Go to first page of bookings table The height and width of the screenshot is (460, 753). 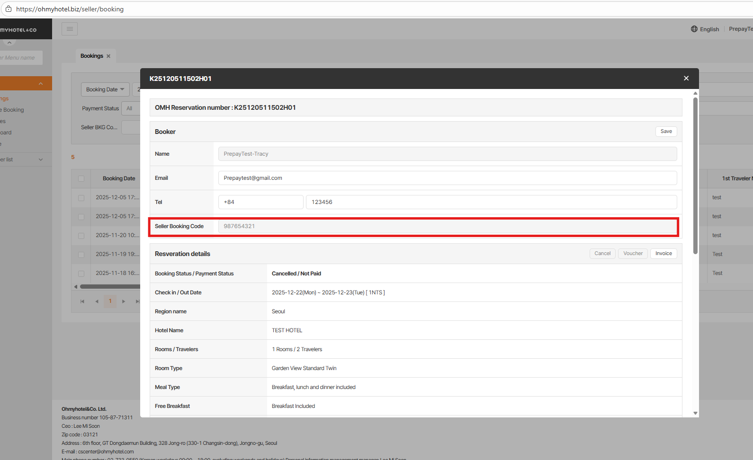tap(82, 301)
